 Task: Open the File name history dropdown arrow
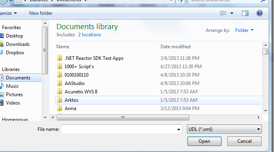click(x=179, y=130)
